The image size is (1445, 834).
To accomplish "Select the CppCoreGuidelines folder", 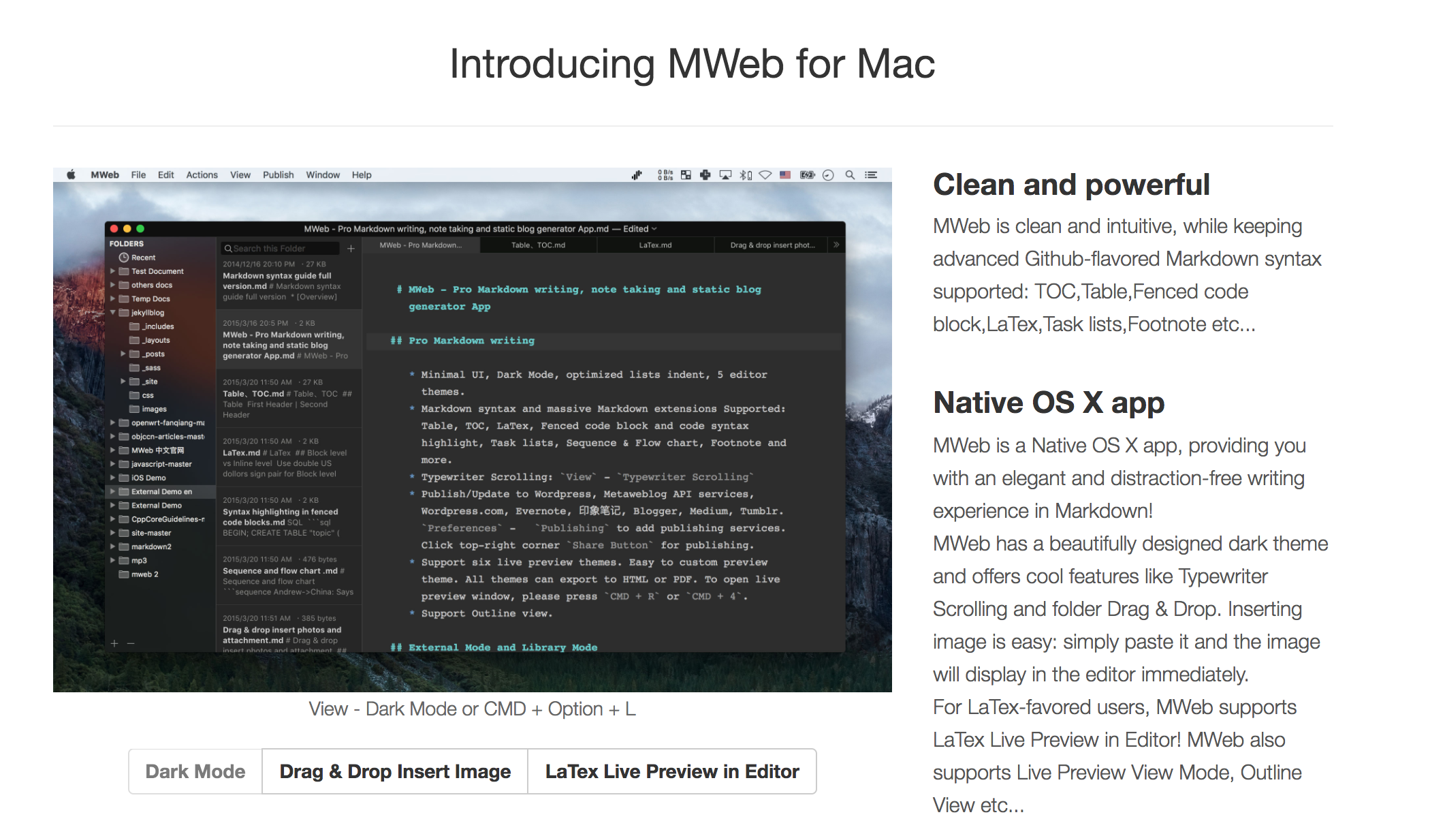I will [x=161, y=519].
